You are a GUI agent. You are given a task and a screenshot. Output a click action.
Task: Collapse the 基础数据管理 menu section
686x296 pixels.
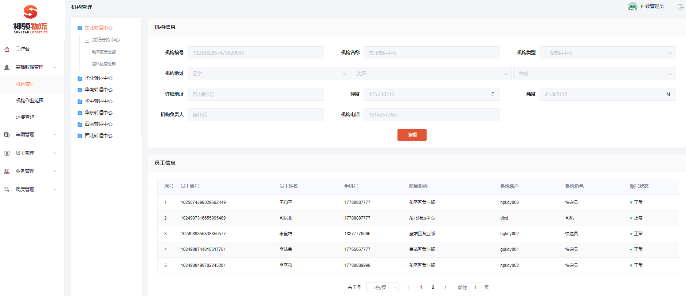pyautogui.click(x=55, y=67)
